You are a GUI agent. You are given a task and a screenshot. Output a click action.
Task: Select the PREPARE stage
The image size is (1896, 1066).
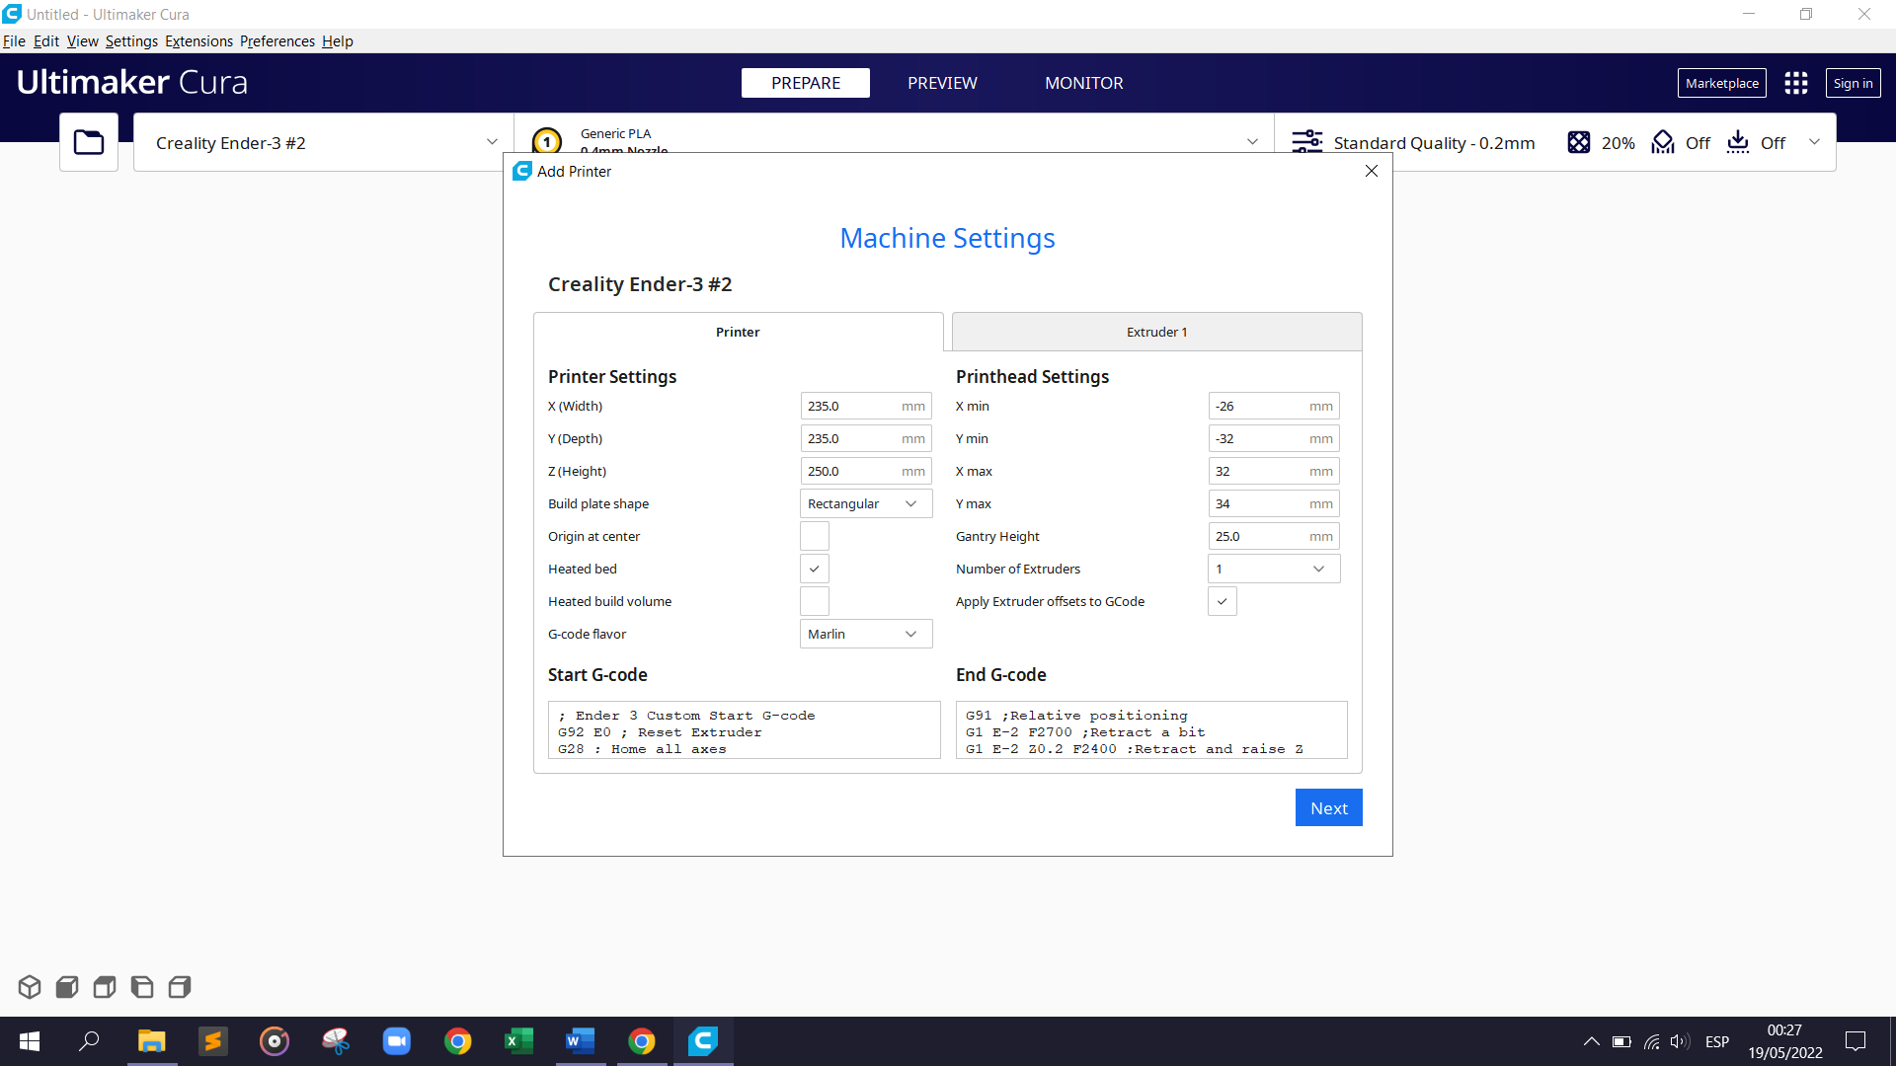(x=806, y=83)
